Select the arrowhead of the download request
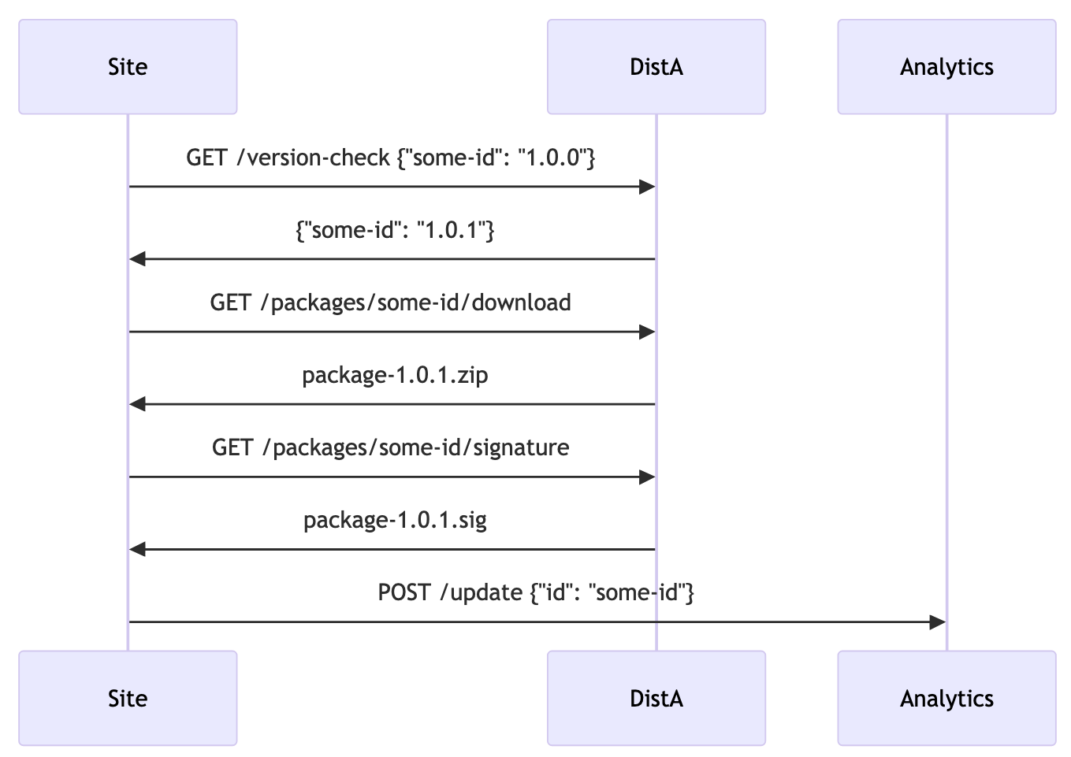The height and width of the screenshot is (757, 1071). click(x=647, y=332)
